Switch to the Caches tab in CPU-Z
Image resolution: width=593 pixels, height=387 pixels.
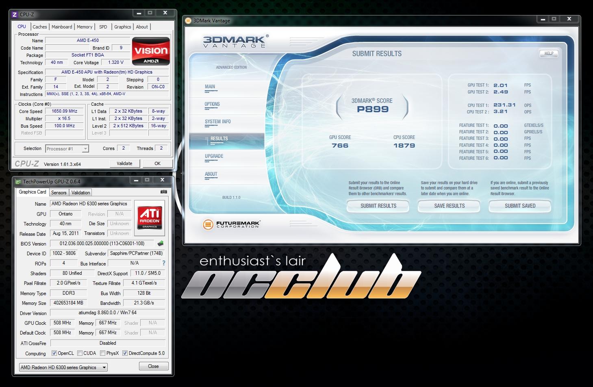[x=40, y=27]
